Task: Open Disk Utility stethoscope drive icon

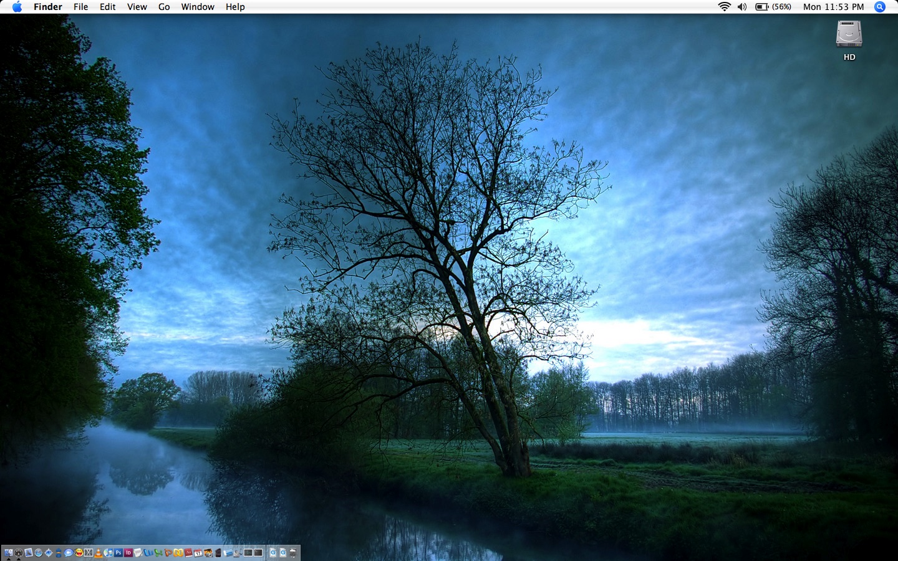Action: [x=238, y=552]
